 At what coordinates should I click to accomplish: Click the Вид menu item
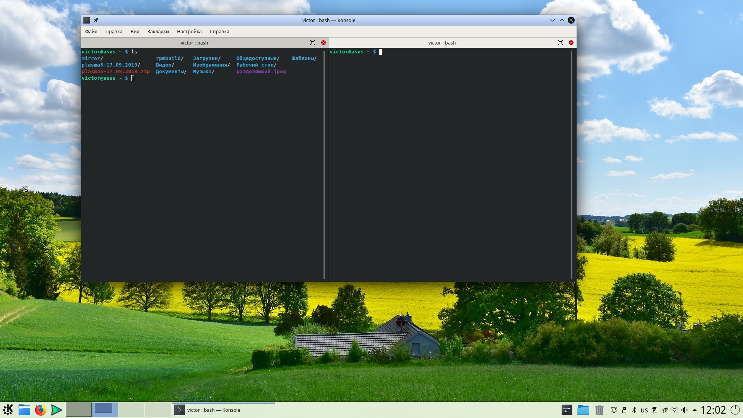pos(135,32)
